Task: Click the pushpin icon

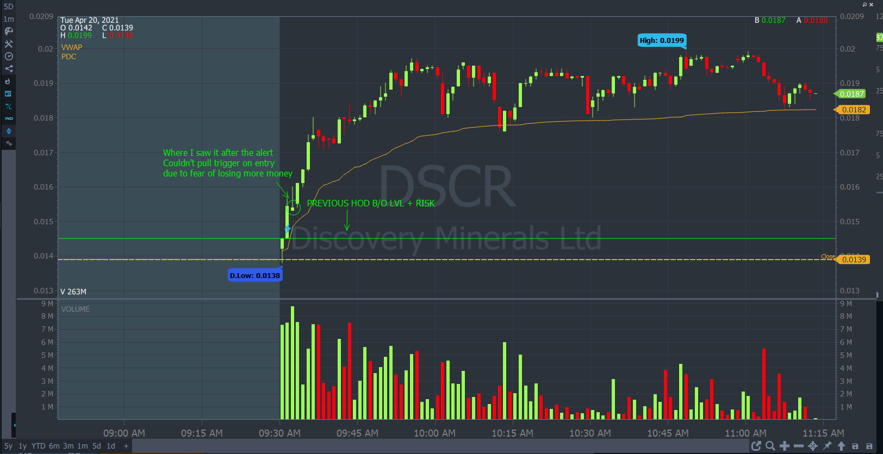Action: click(827, 446)
